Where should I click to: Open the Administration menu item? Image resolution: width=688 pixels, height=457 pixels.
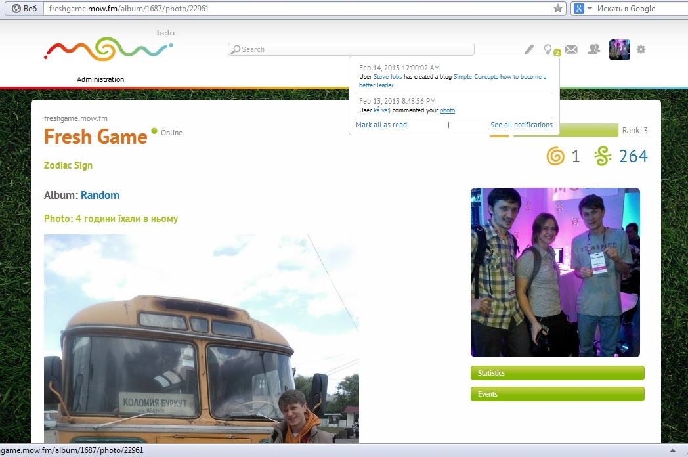click(100, 79)
